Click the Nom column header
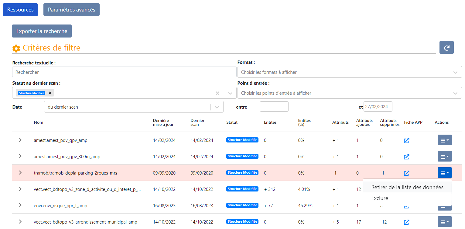The width and height of the screenshot is (465, 229). (x=39, y=122)
